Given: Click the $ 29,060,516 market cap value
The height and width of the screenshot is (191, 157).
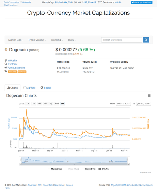Looking at the screenshot, I should [63, 68].
